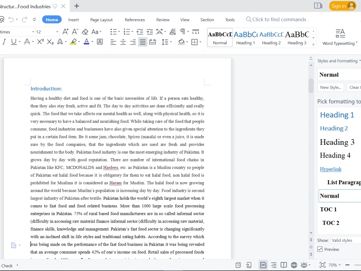Open the Borders dropdown arrow
Screen dimensions: 361x271
coord(200,42)
